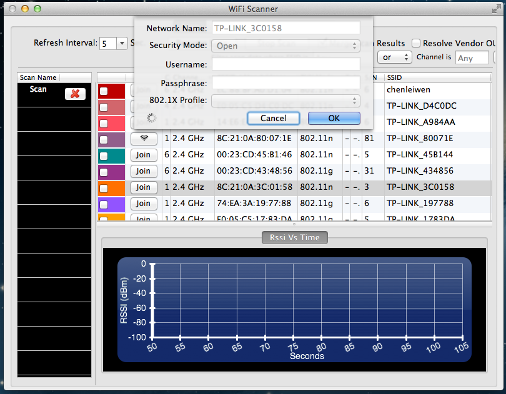
Task: Click MAC address 8C:21:0A:80:07:1E
Action: [254, 139]
